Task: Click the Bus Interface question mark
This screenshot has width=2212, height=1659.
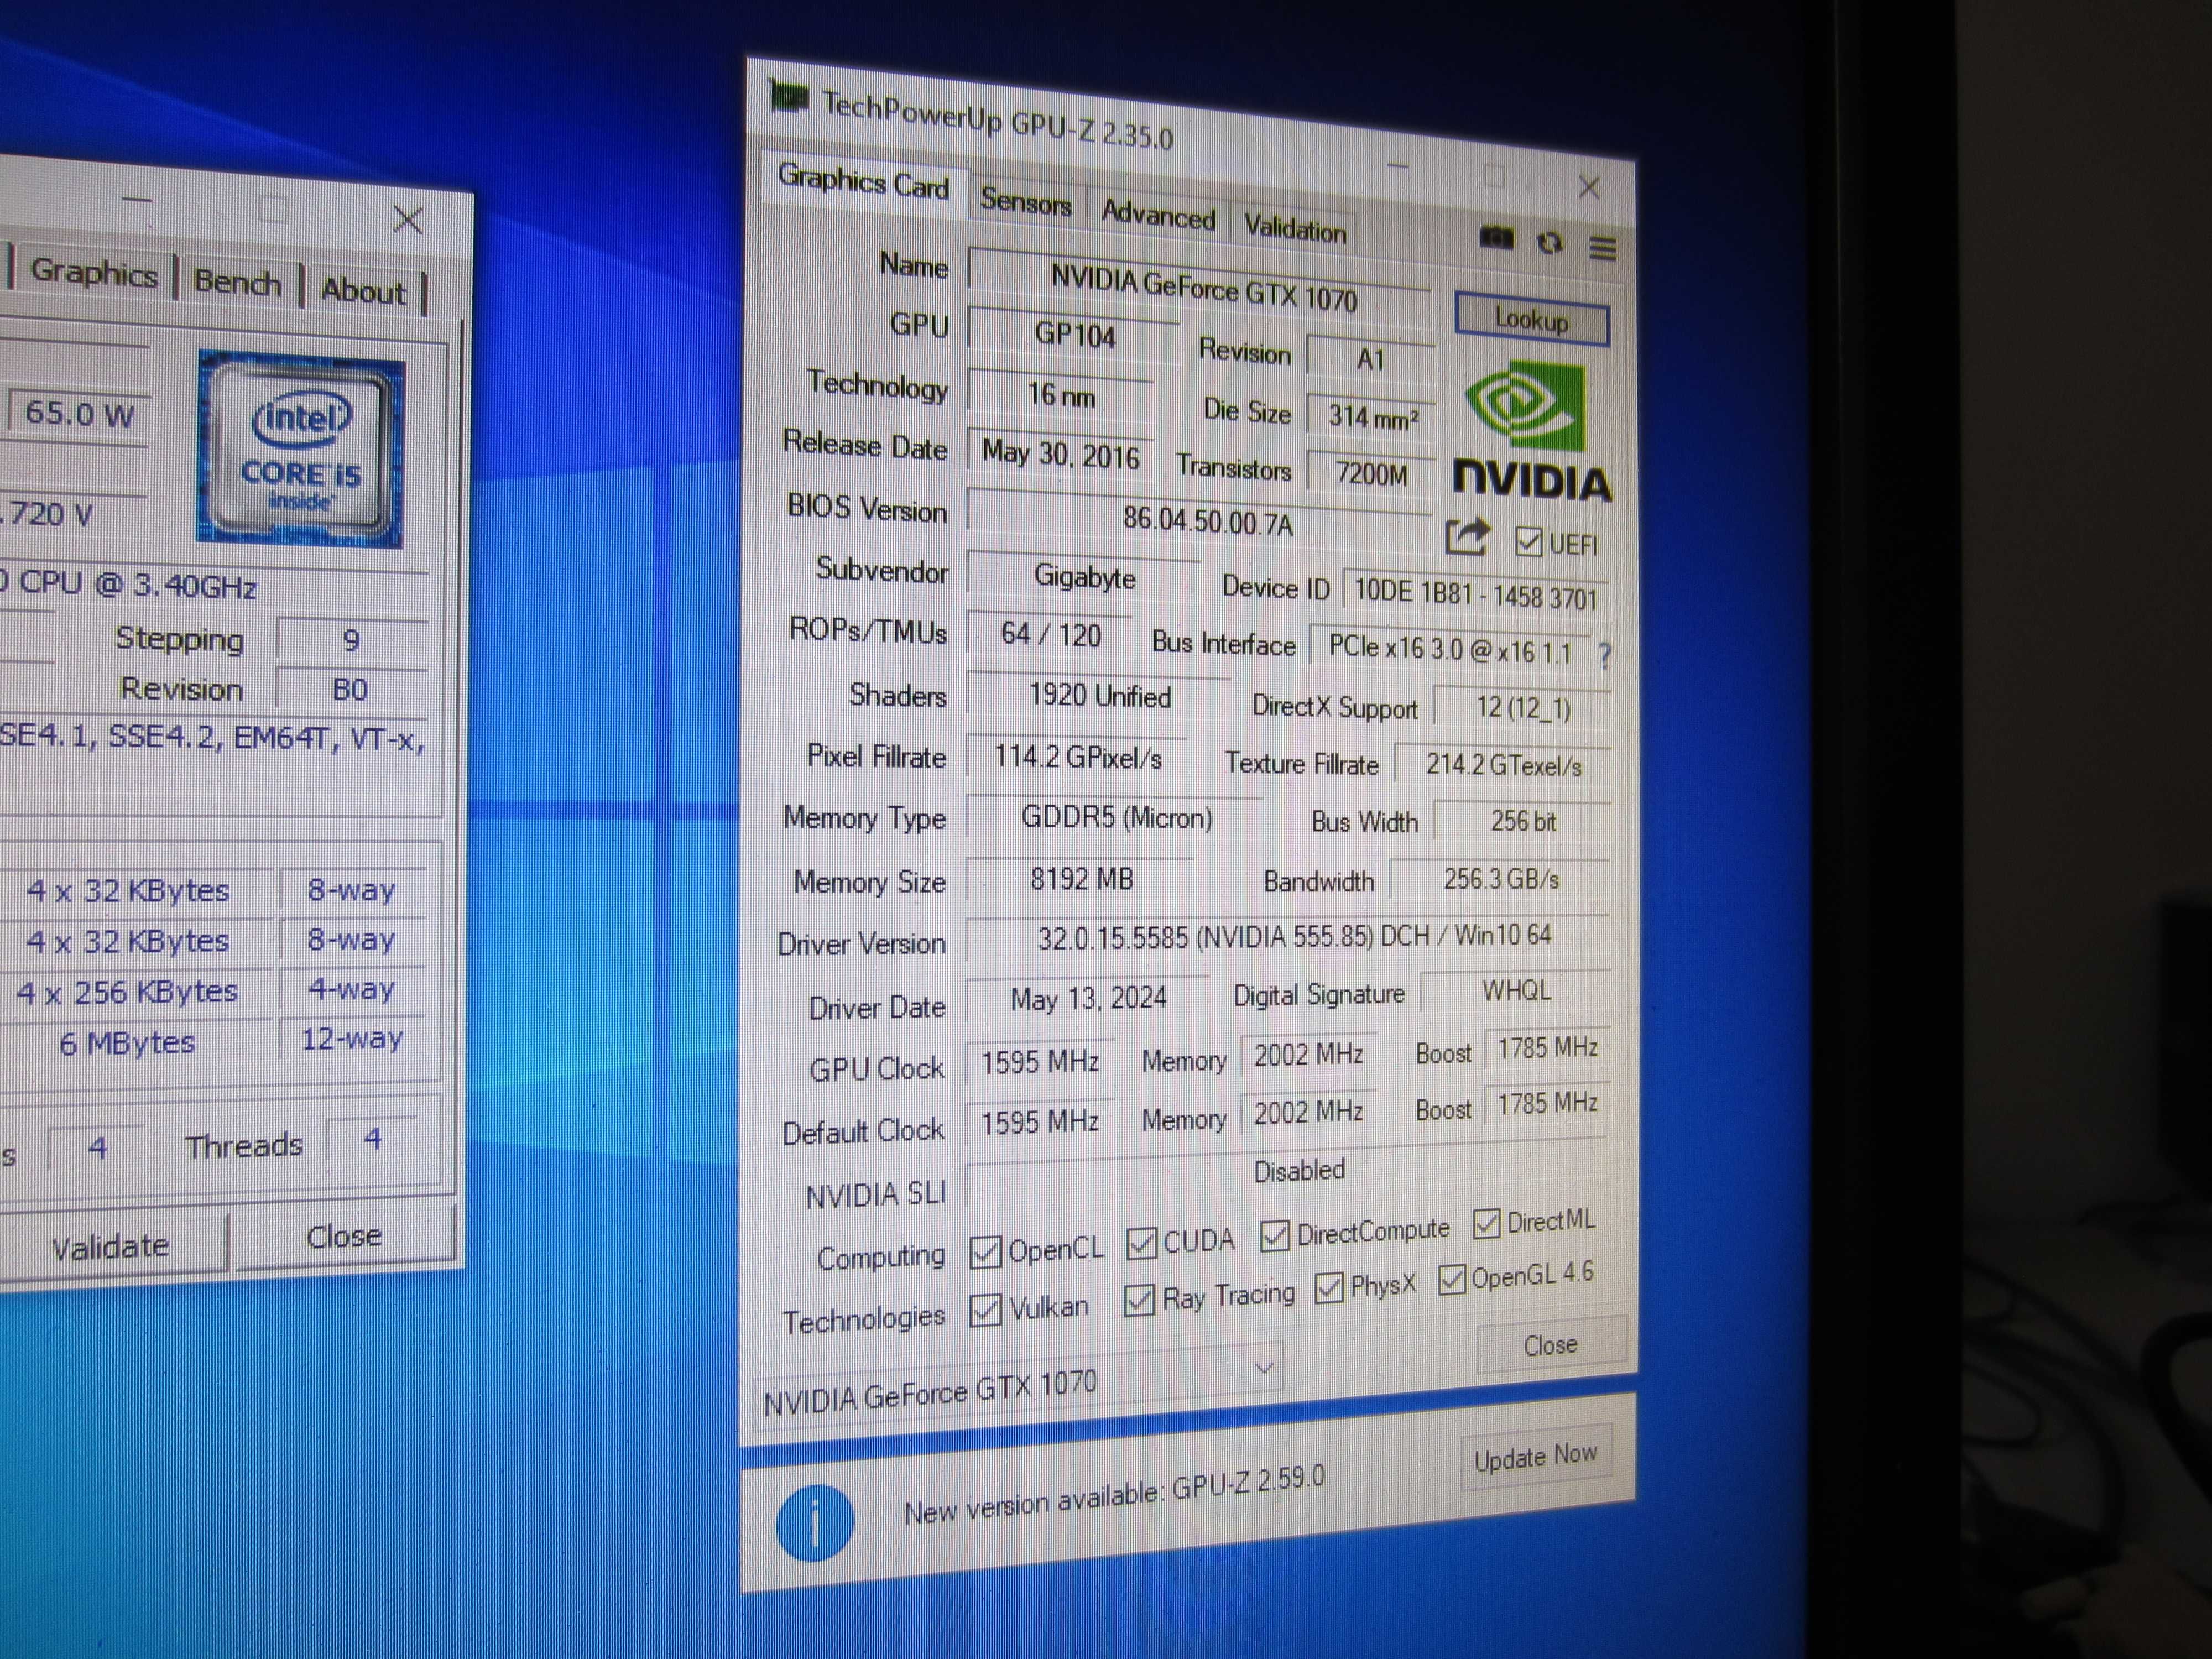Action: (1604, 656)
